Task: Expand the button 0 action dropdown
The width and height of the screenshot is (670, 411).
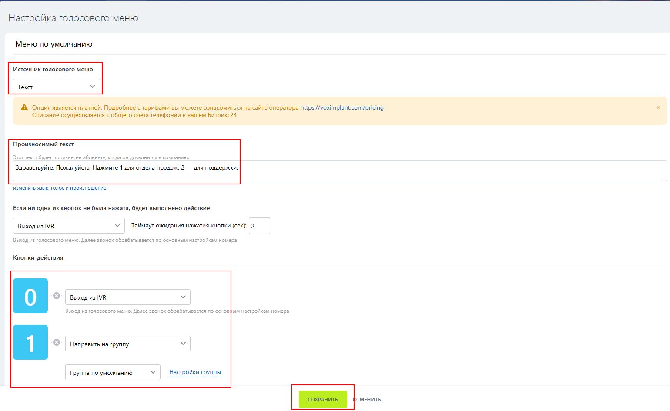Action: click(x=127, y=297)
